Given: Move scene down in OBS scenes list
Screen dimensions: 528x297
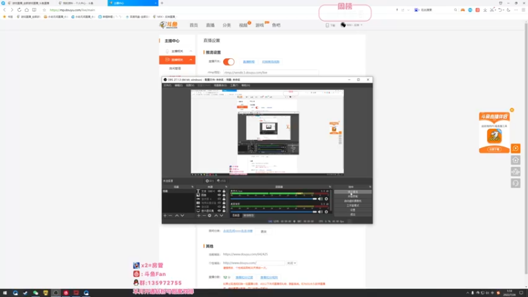Looking at the screenshot, I should point(182,216).
